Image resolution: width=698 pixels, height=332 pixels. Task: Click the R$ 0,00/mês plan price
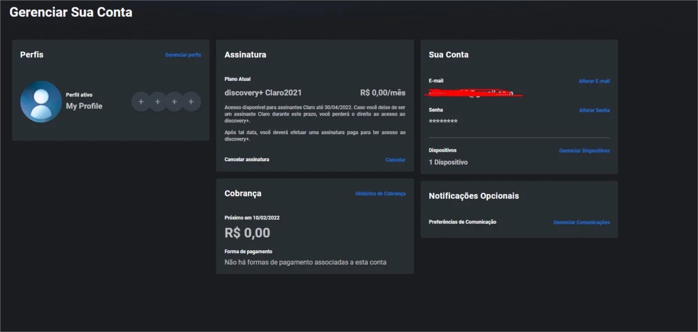(383, 93)
